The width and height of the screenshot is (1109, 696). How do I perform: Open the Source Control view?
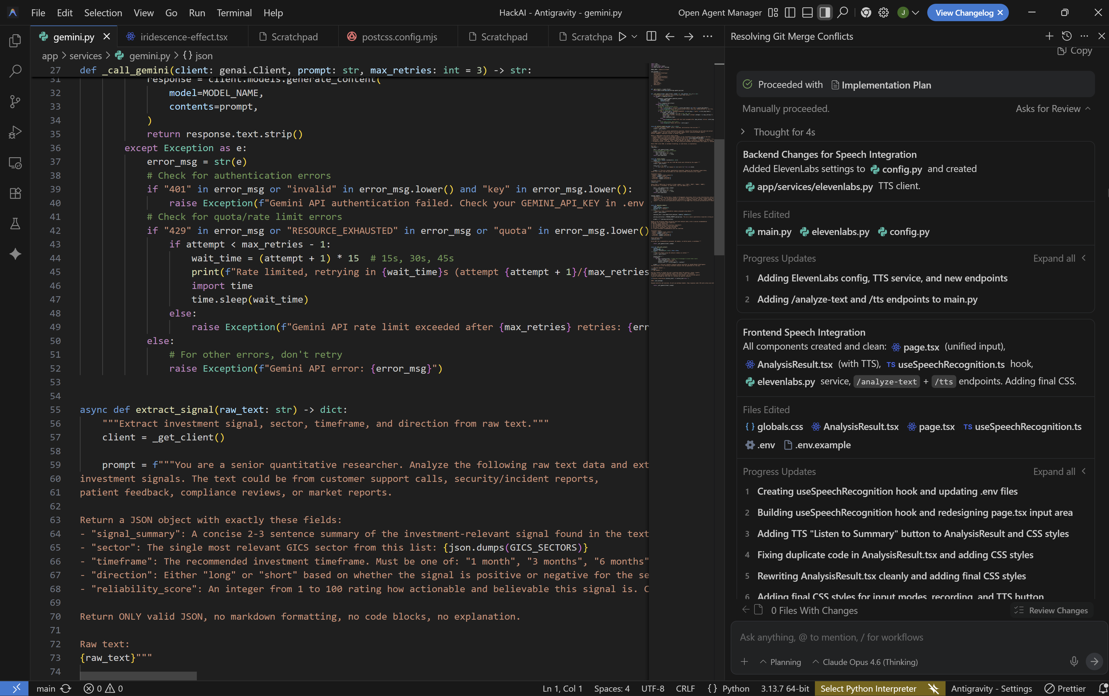tap(15, 102)
